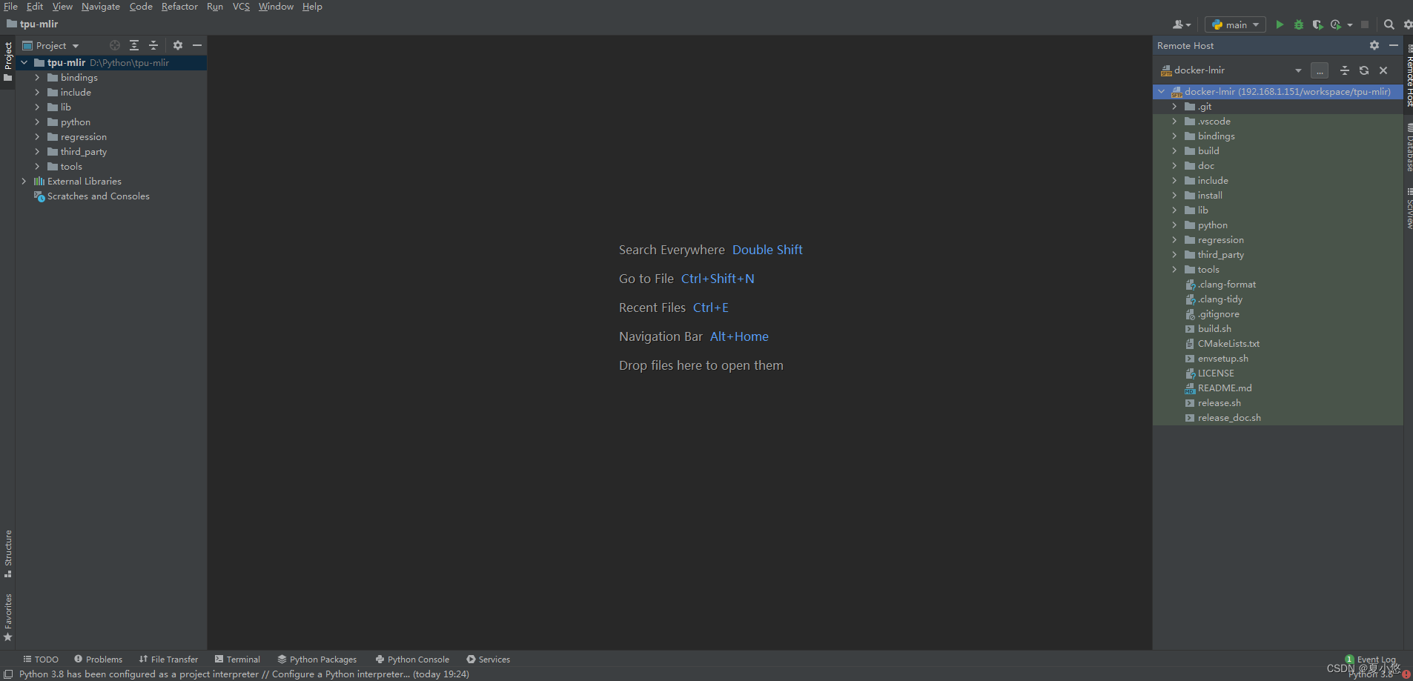Expand the bindings folder in Project tree
Screen dimensions: 1413x681
tap(37, 78)
